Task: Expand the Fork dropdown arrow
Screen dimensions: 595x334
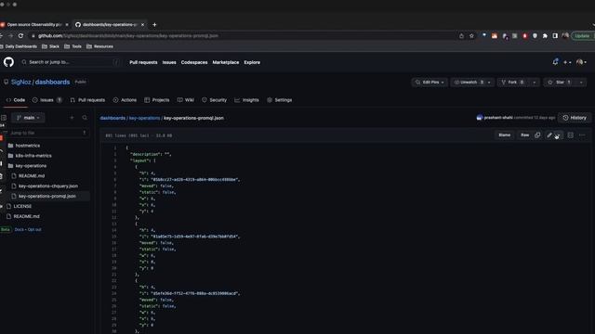Action: pos(535,83)
